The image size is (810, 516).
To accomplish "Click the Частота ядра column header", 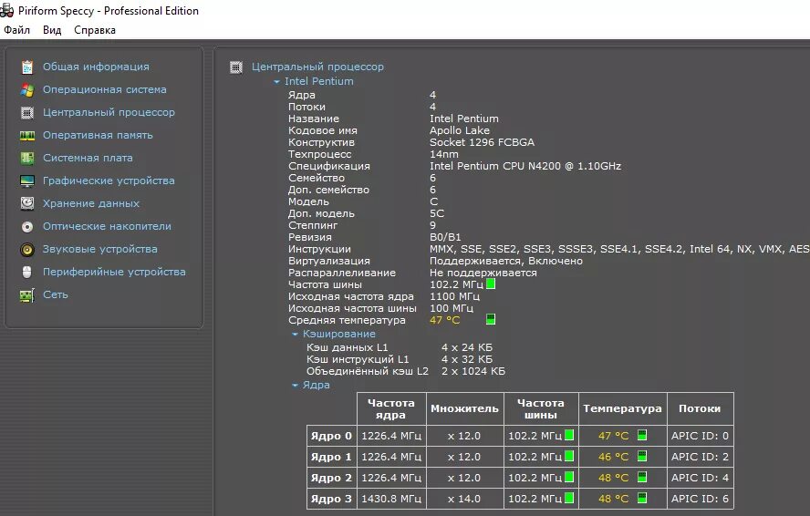I will tap(391, 408).
